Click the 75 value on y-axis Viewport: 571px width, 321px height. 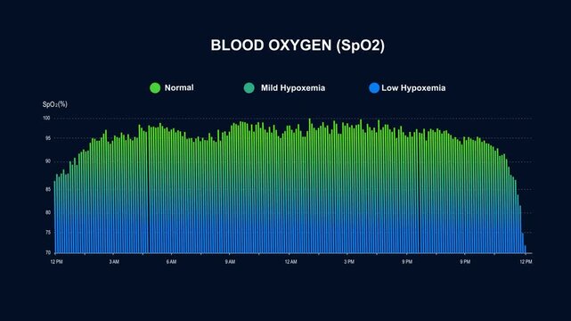48,232
